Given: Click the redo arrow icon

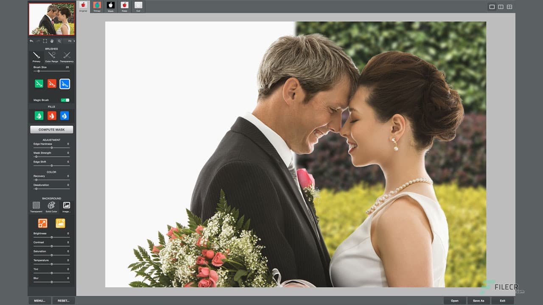Looking at the screenshot, I should coord(38,41).
